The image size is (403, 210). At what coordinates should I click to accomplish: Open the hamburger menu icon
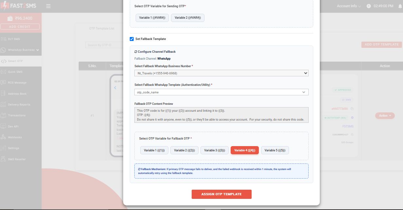[x=48, y=6]
